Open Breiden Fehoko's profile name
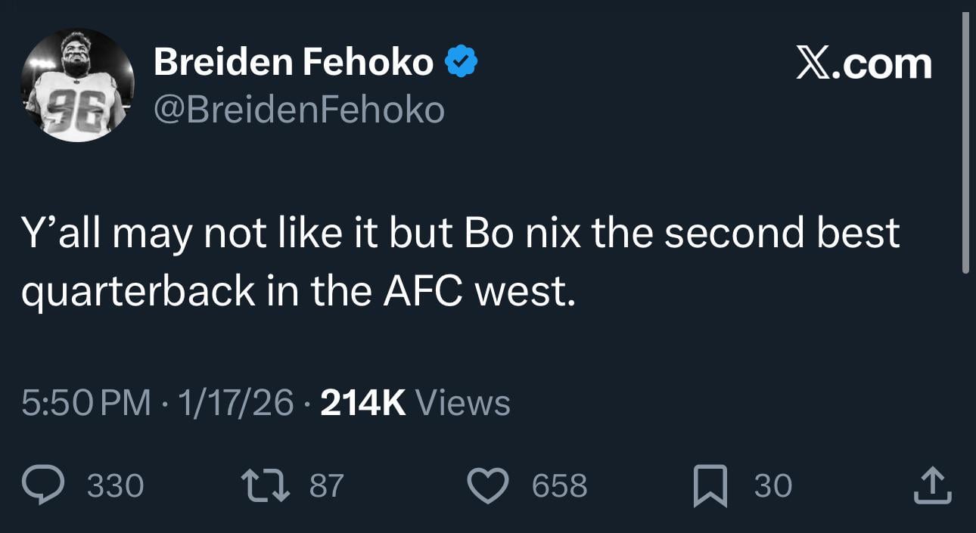976x533 pixels. [x=291, y=62]
